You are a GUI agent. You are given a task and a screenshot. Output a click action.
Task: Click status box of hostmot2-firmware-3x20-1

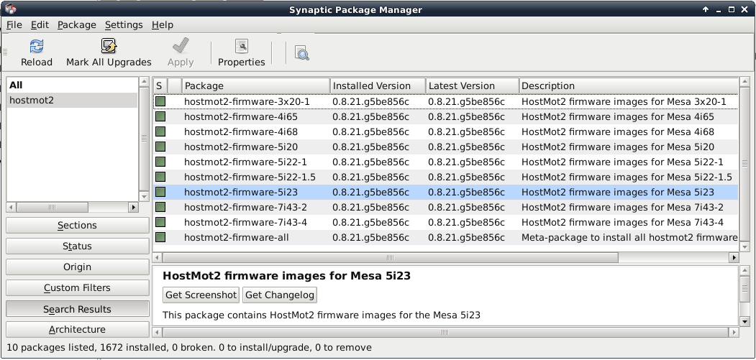pyautogui.click(x=160, y=102)
